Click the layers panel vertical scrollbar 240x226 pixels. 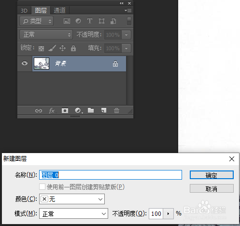(129, 81)
